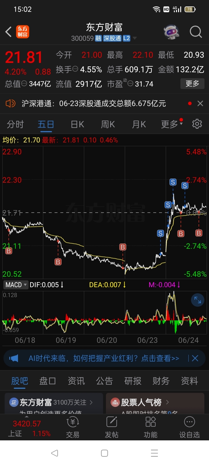This screenshot has height=466, width=209.
Task: Switch to the 分时 chart tab
Action: (x=15, y=124)
